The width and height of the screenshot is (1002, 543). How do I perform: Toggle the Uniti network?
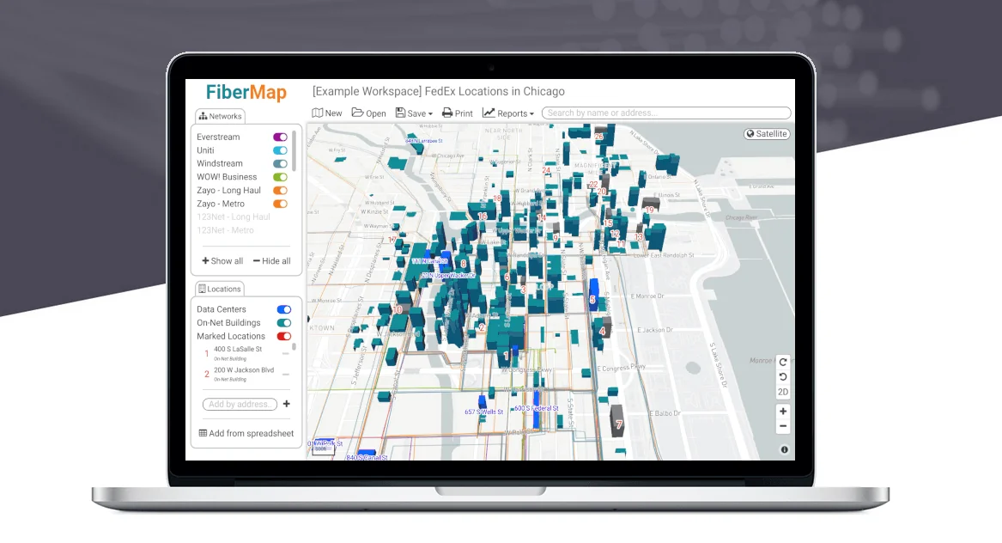[280, 150]
